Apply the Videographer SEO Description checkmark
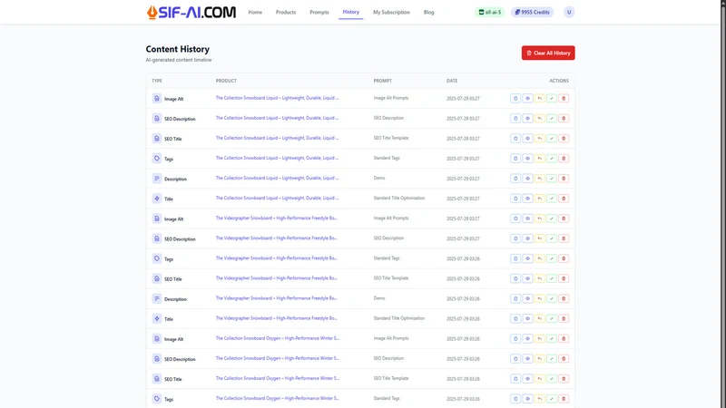726x408 pixels. coord(552,238)
